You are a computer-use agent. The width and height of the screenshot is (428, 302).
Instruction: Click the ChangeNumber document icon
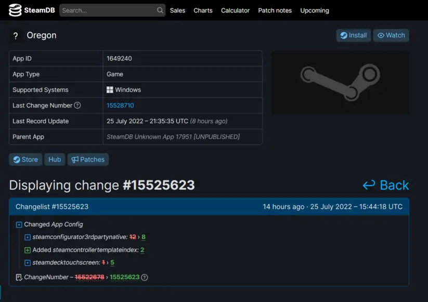19,278
